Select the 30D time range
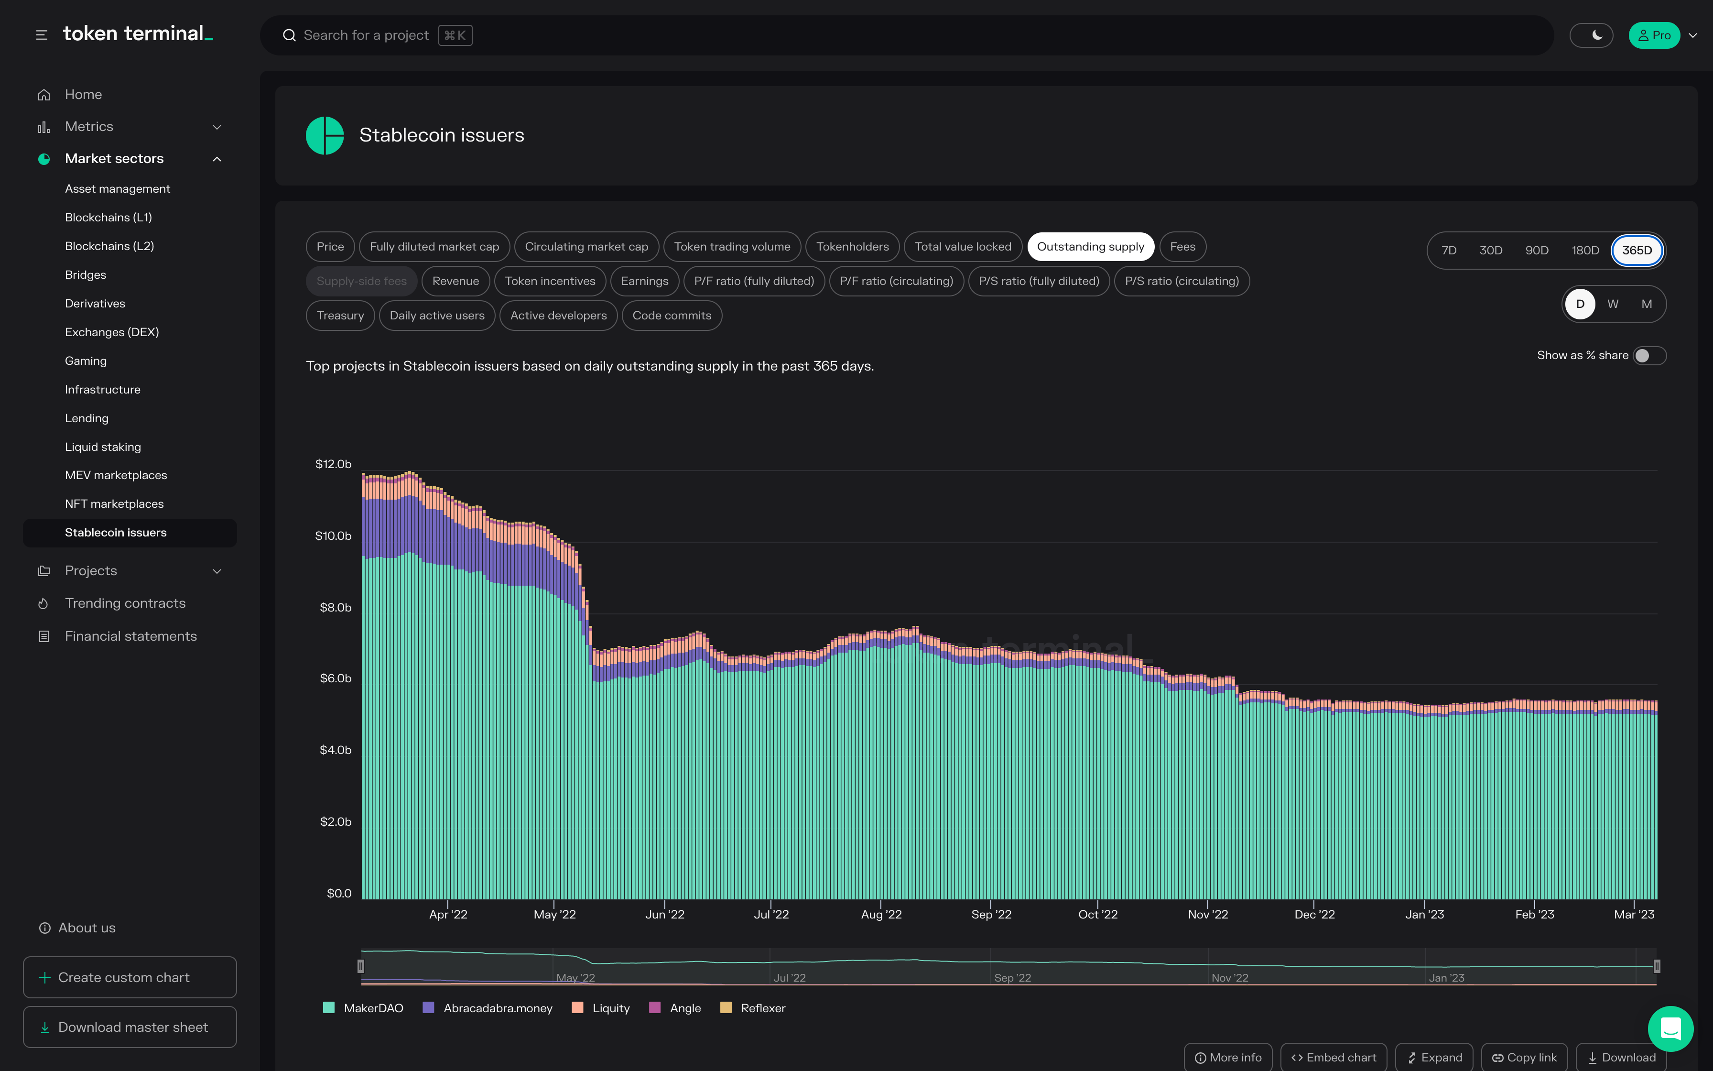 pyautogui.click(x=1491, y=251)
